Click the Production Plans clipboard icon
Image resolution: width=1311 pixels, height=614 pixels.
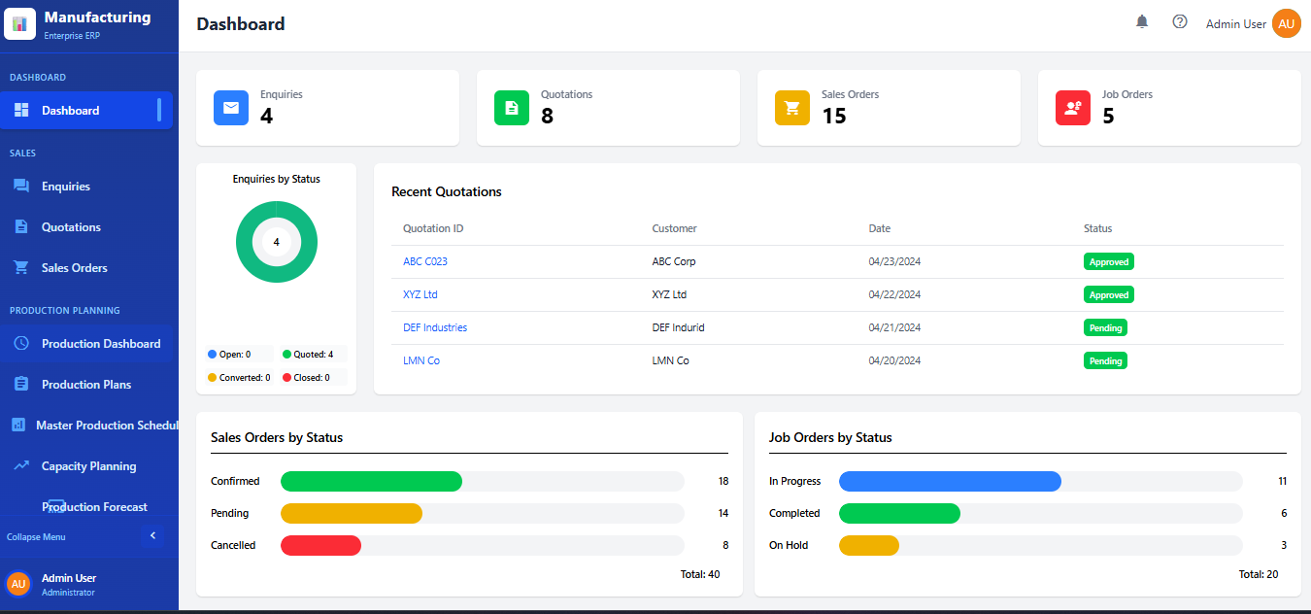pos(21,384)
